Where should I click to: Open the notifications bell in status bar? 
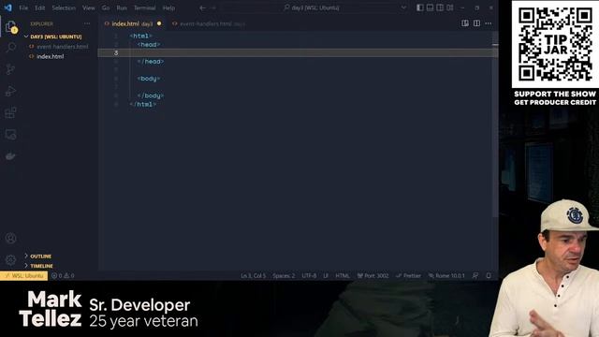pos(489,275)
